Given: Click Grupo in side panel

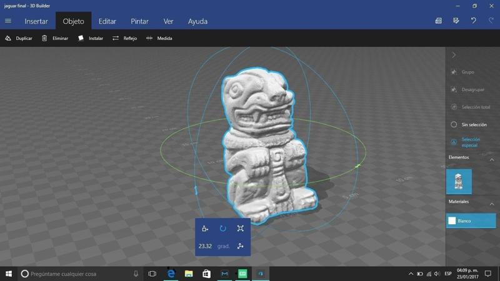Looking at the screenshot, I should point(463,72).
